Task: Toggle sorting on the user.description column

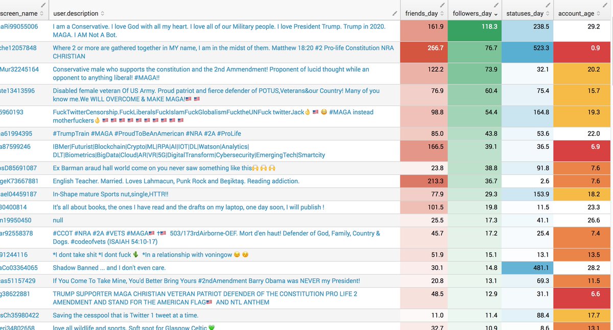Action: tap(102, 13)
